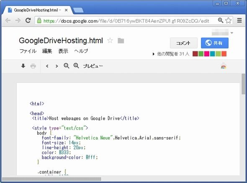247x183 pixels.
Task: Open the 編集 menu
Action: coord(47,51)
